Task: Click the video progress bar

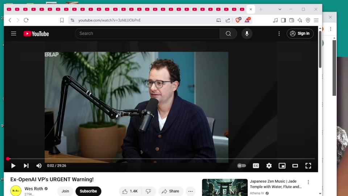Action: point(159,159)
